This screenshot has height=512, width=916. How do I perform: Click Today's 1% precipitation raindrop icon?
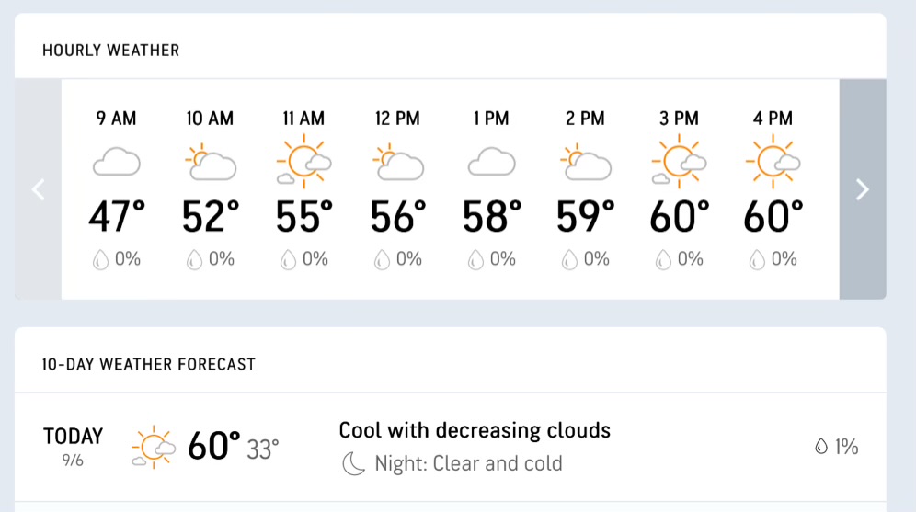(x=821, y=448)
